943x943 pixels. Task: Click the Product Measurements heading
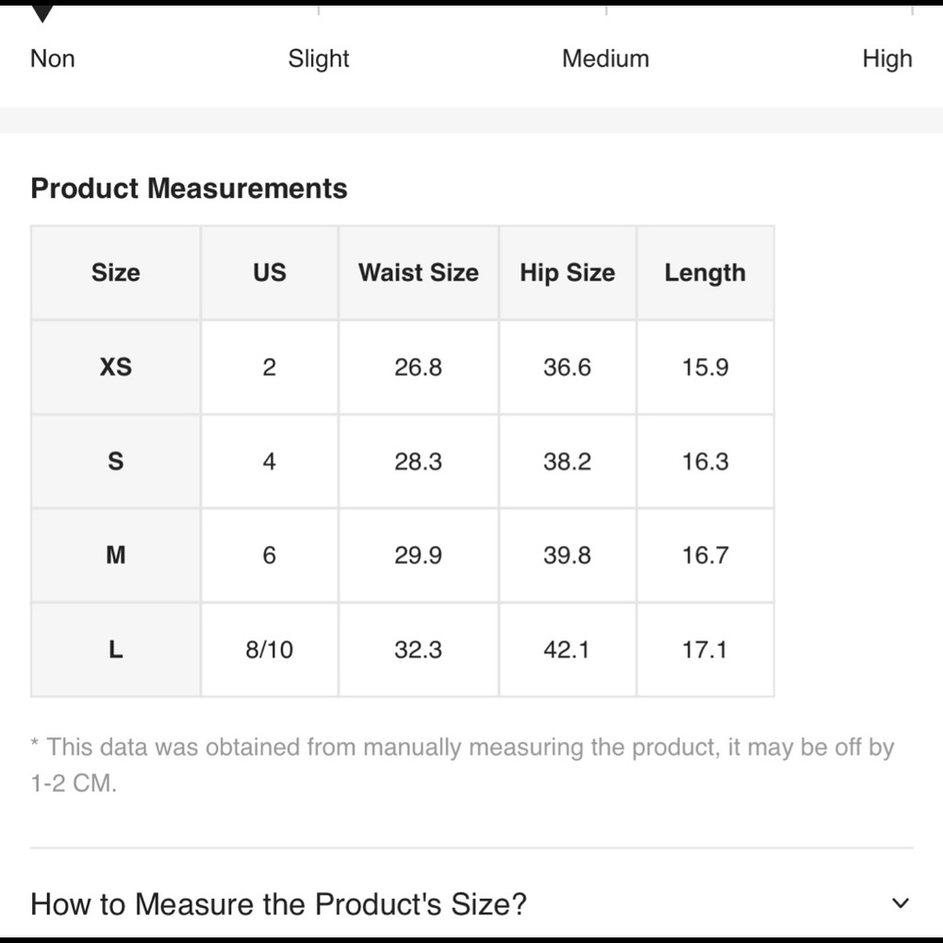[x=189, y=189]
